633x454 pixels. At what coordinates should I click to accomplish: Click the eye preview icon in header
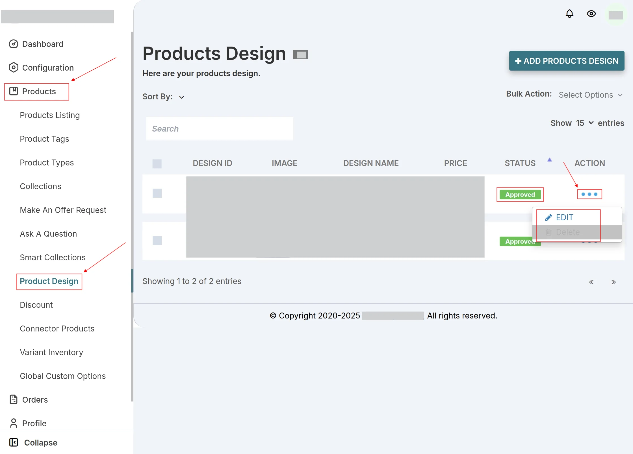pyautogui.click(x=591, y=14)
